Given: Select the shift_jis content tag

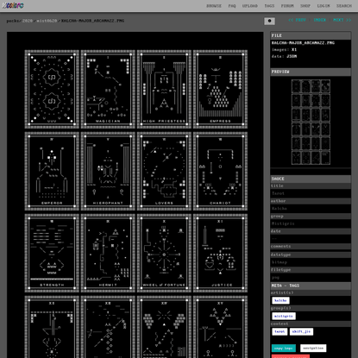Looking at the screenshot, I should (301, 331).
